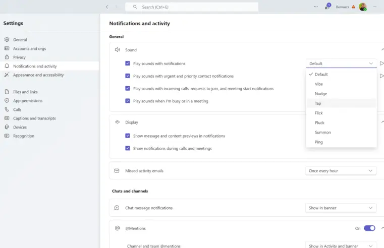
Task: Open the activity bell with badge
Action: [x=327, y=7]
